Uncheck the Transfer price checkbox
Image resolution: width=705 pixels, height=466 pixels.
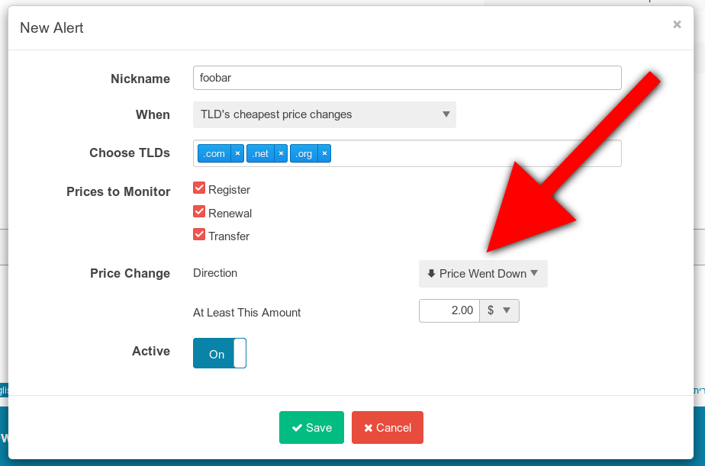(198, 233)
